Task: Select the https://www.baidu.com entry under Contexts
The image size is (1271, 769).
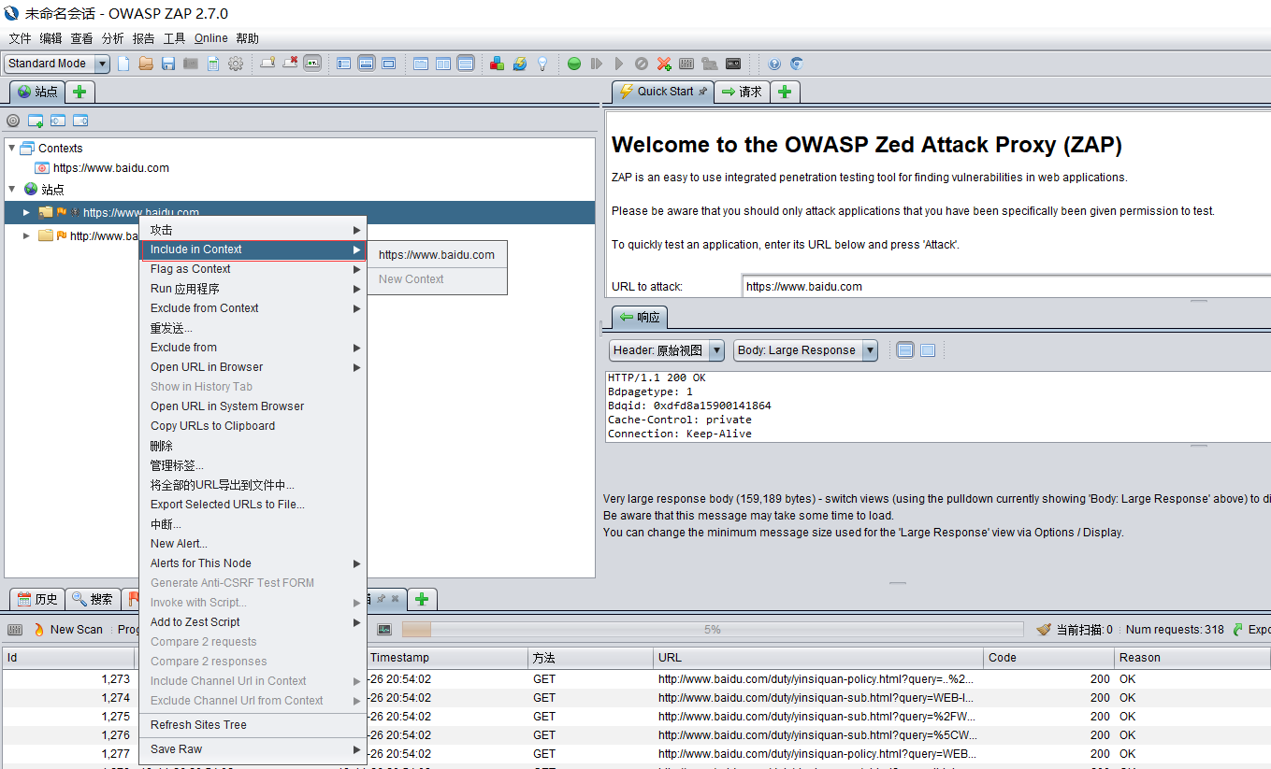Action: 111,168
